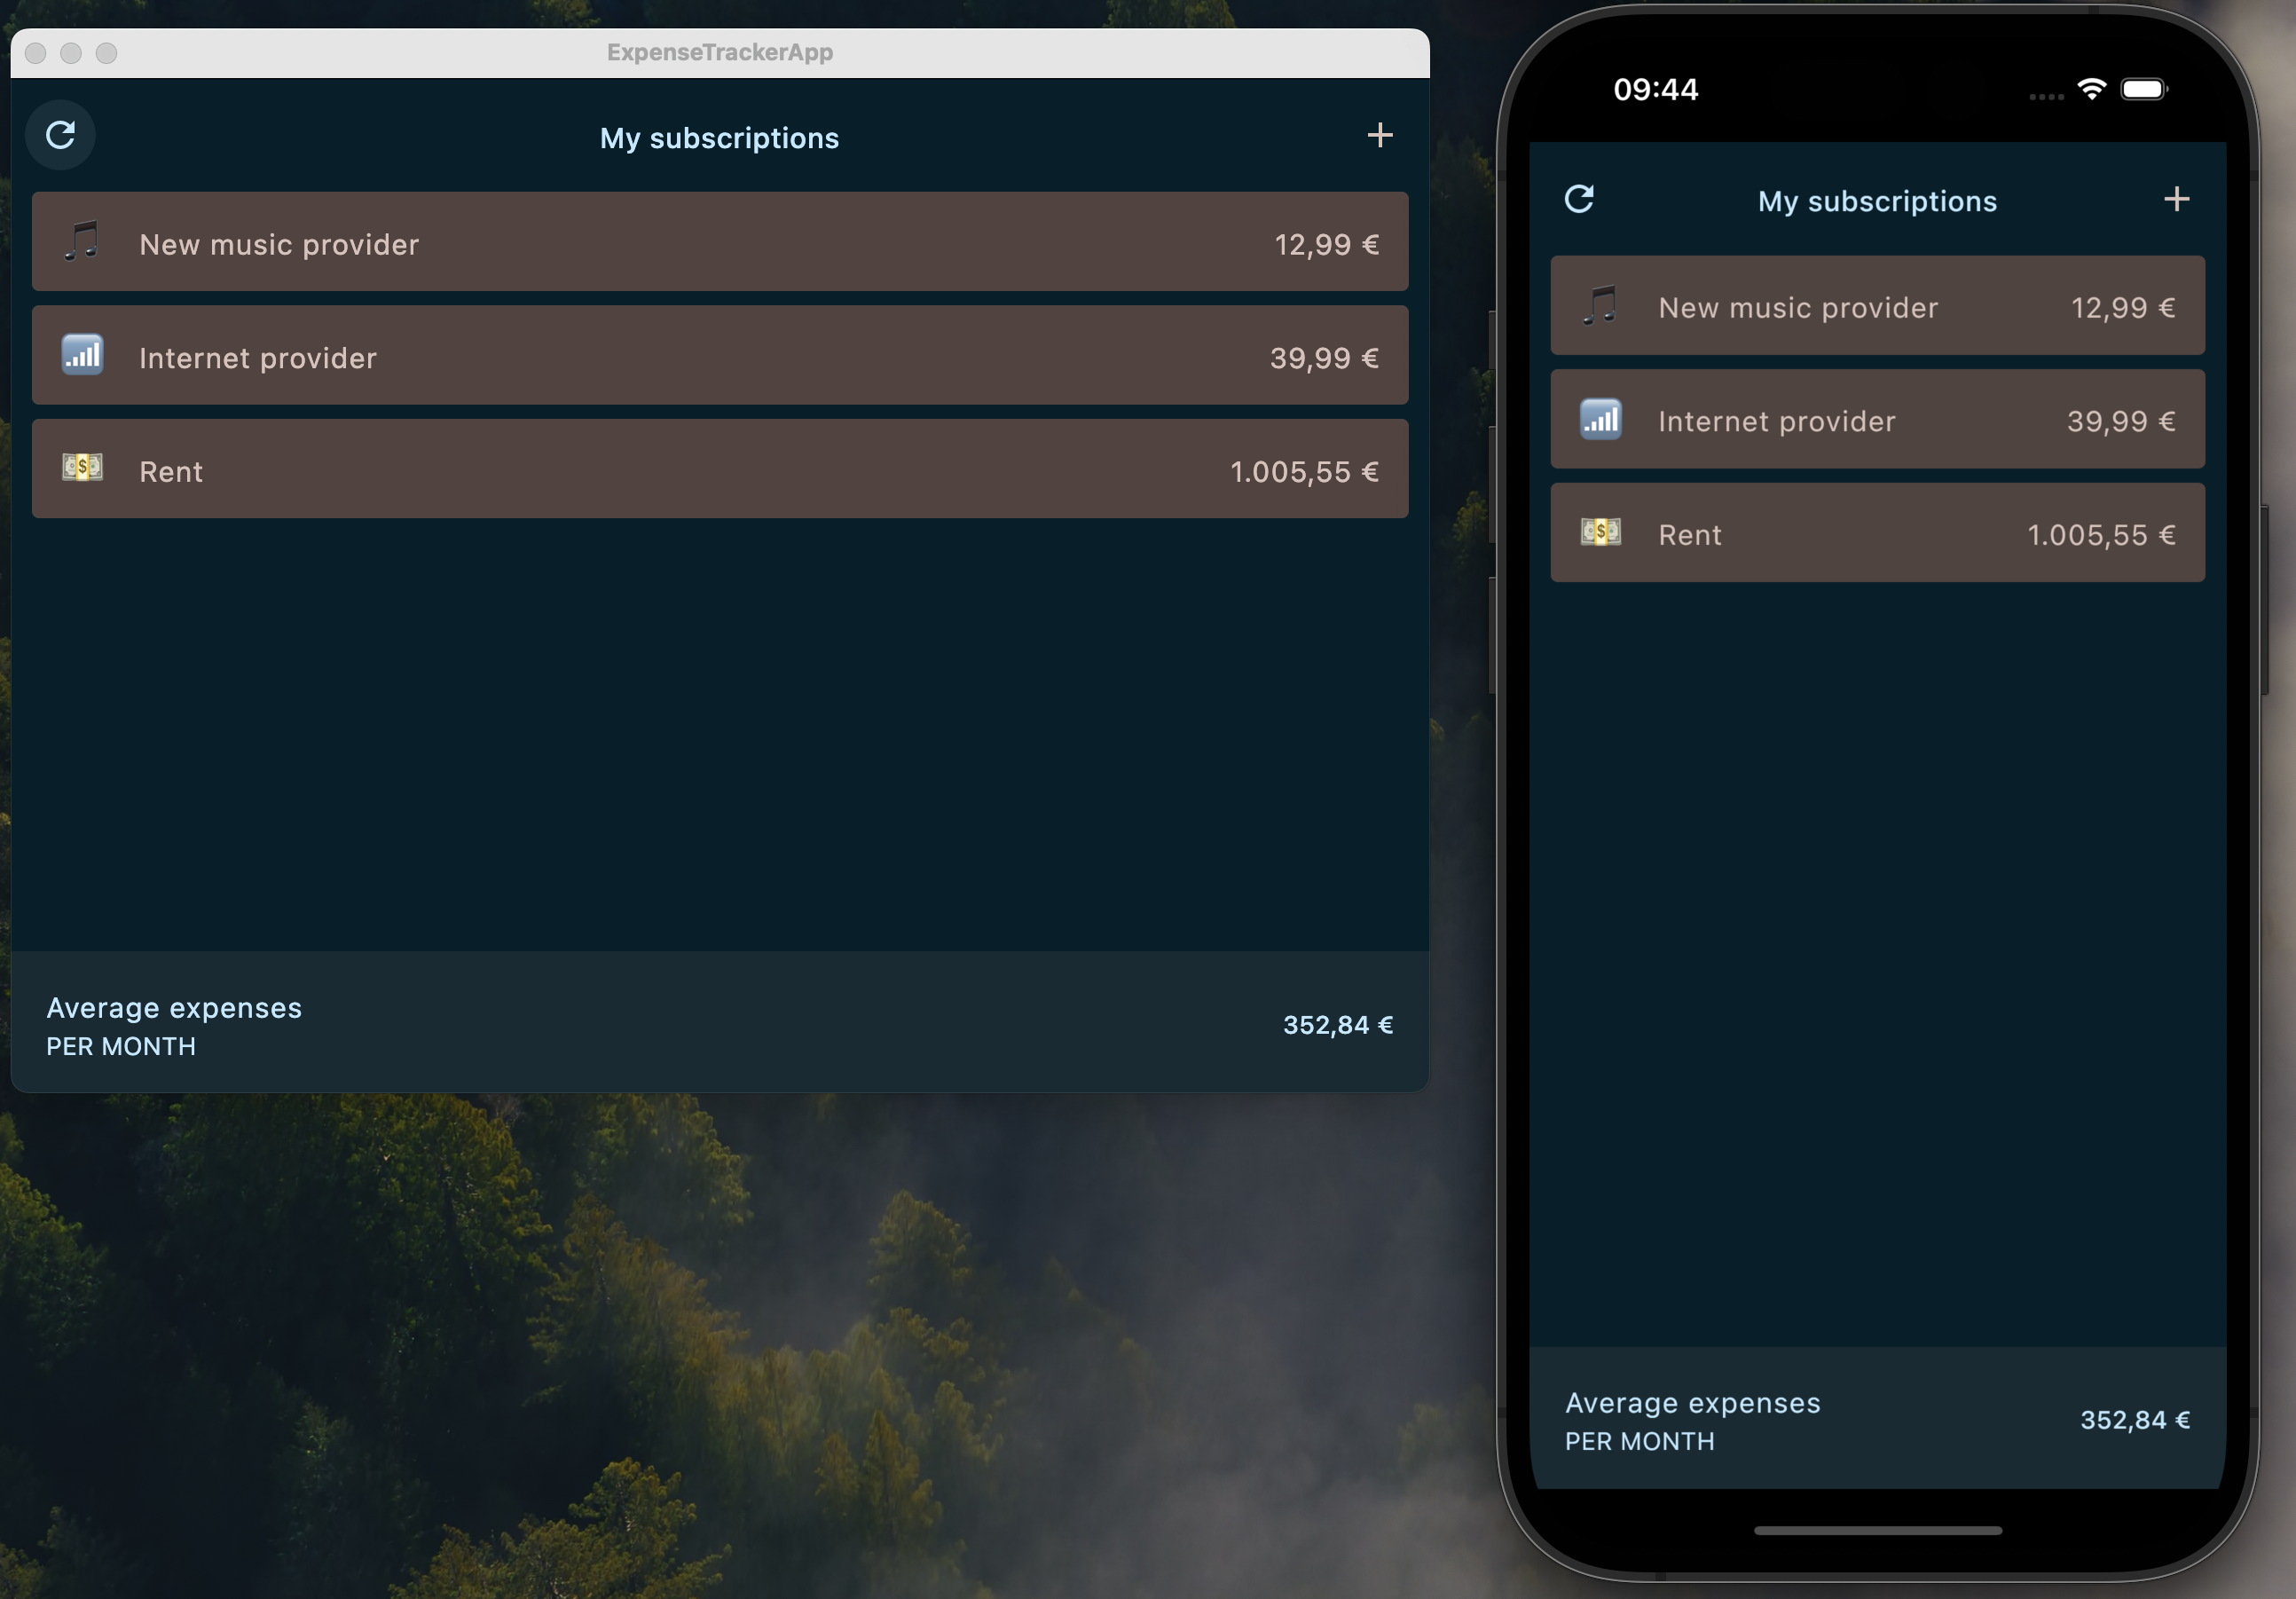Tap the plus button on the iPhone screen
The height and width of the screenshot is (1599, 2296).
(2177, 199)
